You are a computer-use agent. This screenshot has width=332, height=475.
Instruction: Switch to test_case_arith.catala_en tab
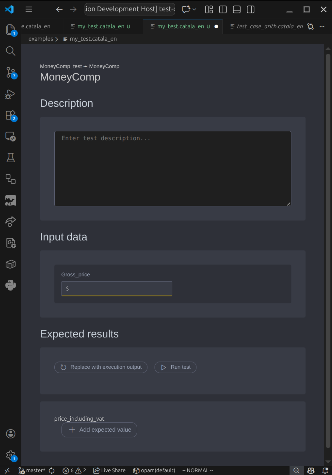click(x=266, y=26)
